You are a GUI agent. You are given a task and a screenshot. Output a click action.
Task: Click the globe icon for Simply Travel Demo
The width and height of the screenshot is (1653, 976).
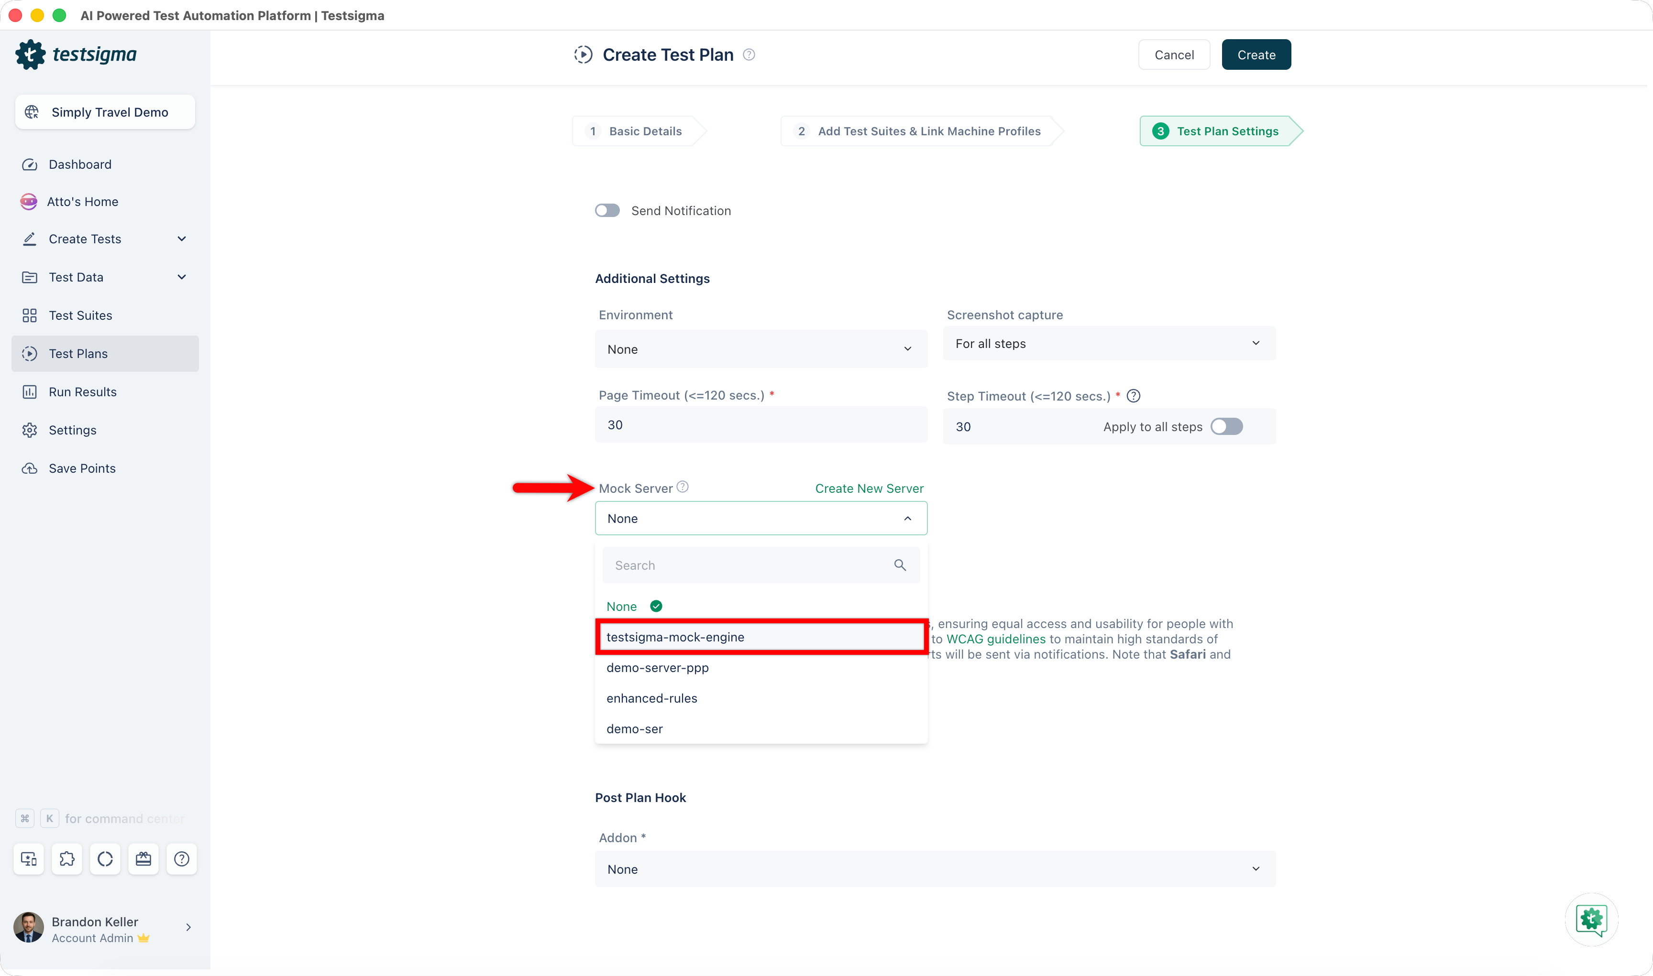pos(32,112)
